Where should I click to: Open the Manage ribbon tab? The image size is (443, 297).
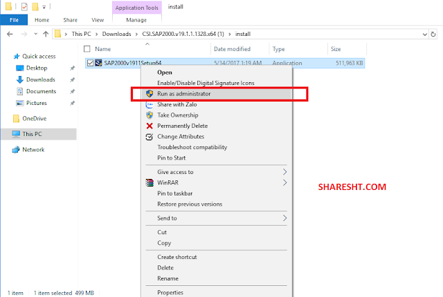tap(136, 20)
